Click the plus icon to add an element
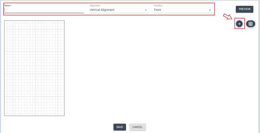The image size is (260, 133). click(x=239, y=24)
